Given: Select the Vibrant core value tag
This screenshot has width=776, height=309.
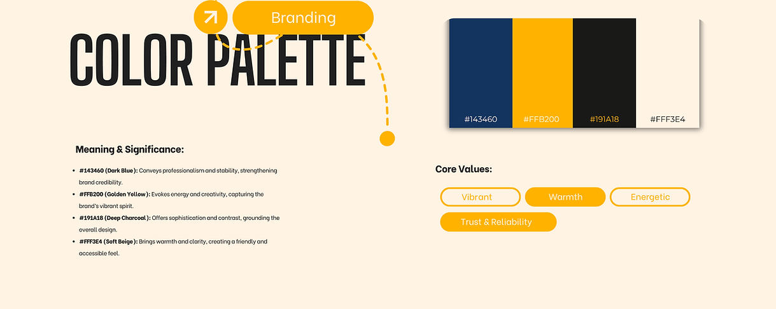Looking at the screenshot, I should click(x=480, y=197).
